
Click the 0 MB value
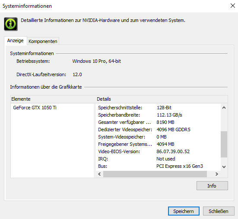point(162,137)
